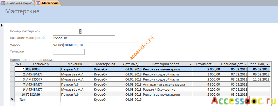Click the Адрес field
Image resolution: width=278 pixels, height=106 pixels.
(95, 45)
